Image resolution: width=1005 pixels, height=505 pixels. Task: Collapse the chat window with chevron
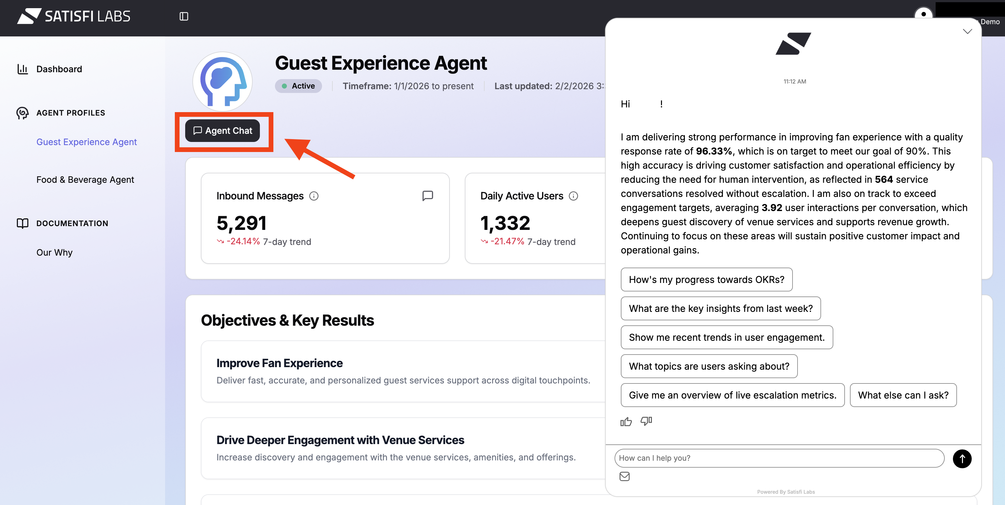coord(967,32)
